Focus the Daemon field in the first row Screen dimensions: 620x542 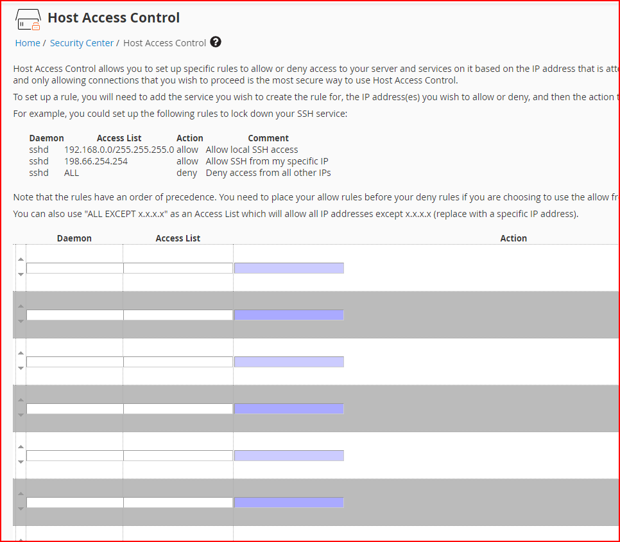[x=74, y=268]
